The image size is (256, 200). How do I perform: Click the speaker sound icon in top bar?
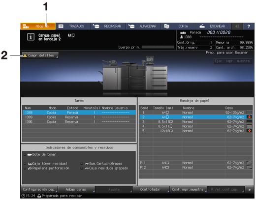[x=237, y=26]
